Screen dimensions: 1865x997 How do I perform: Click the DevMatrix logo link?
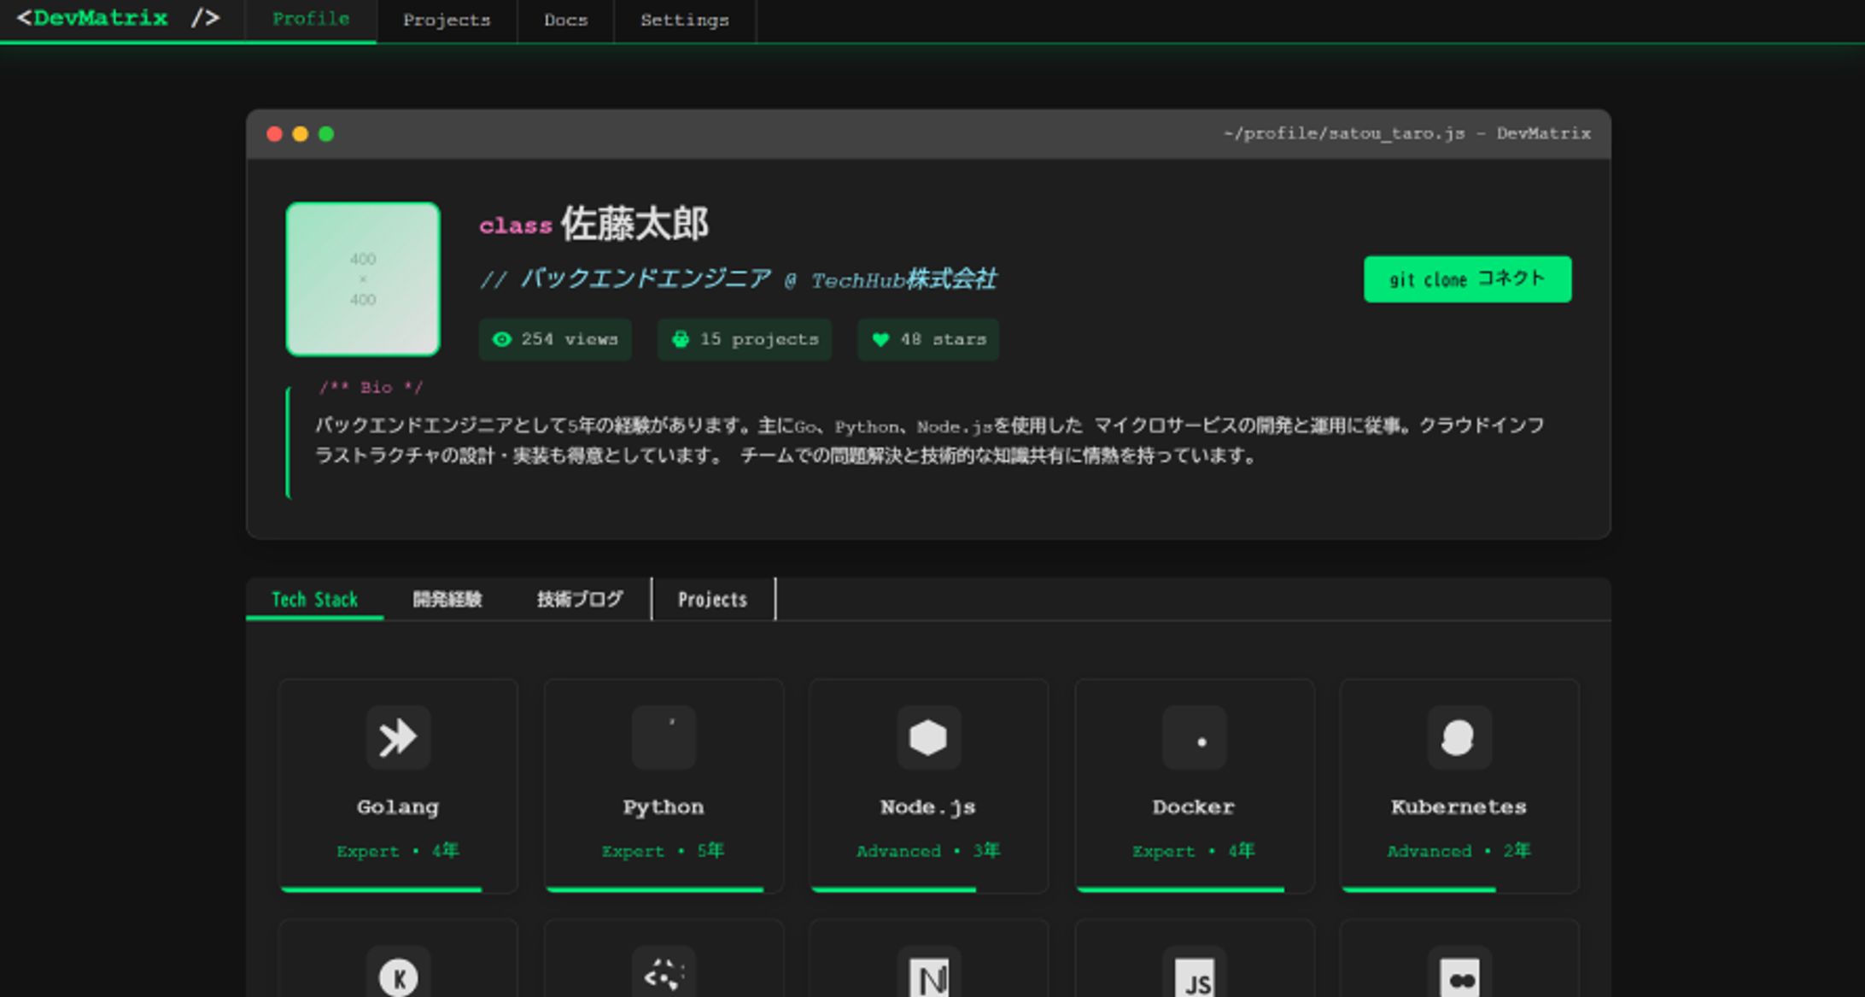click(119, 19)
